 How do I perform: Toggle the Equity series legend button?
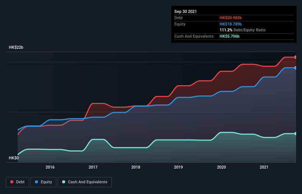point(43,182)
